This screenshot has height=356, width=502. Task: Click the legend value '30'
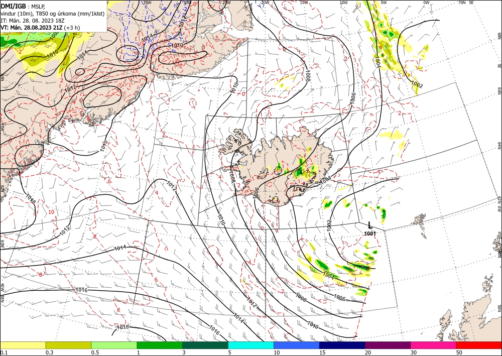click(414, 352)
